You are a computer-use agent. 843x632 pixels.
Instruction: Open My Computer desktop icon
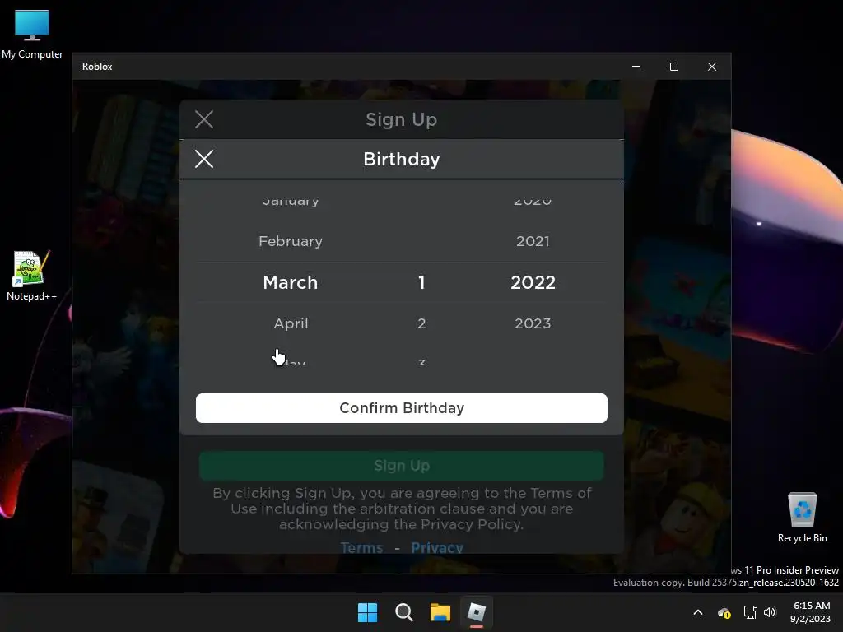32,35
